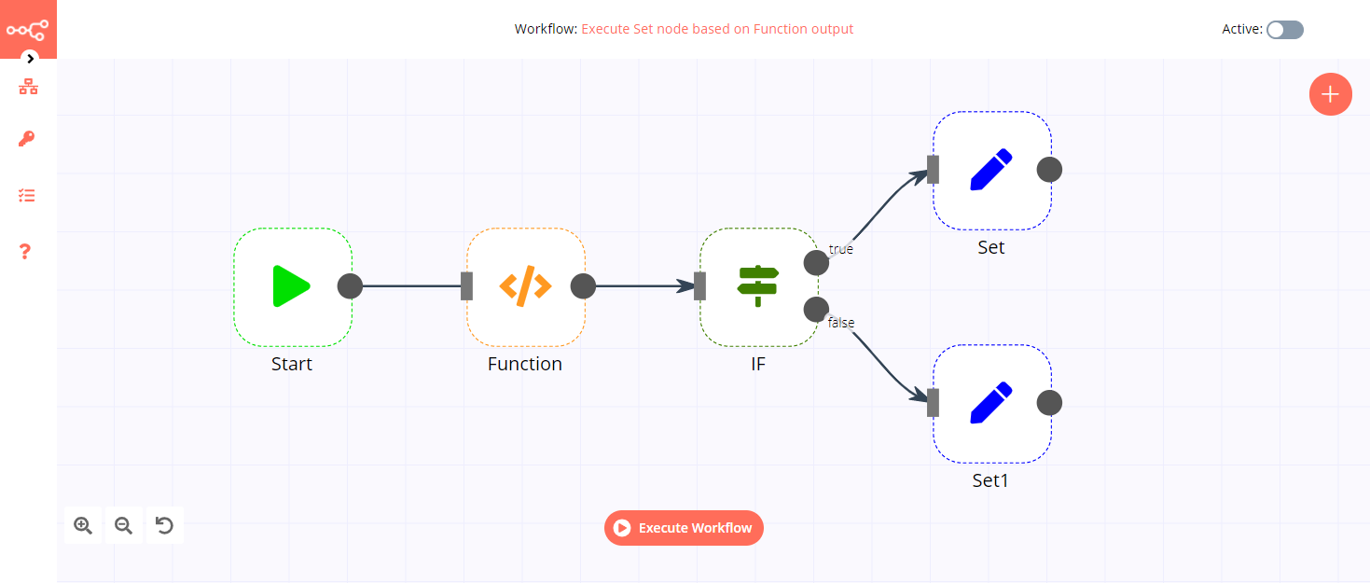The image size is (1370, 583).
Task: Open the Executions list sidebar icon
Action: (25, 195)
